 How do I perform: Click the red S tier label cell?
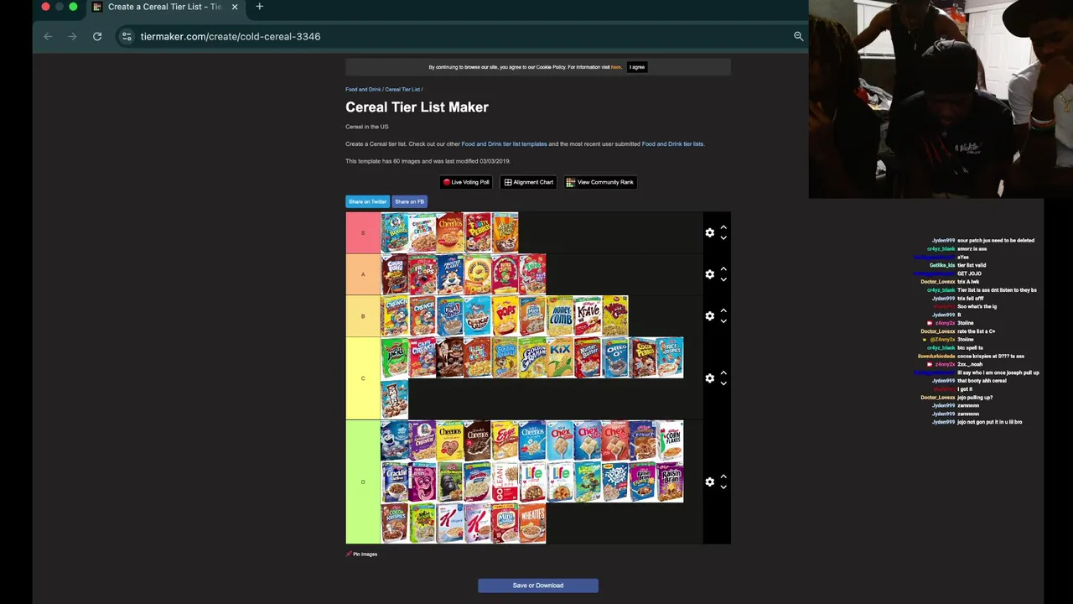[363, 232]
